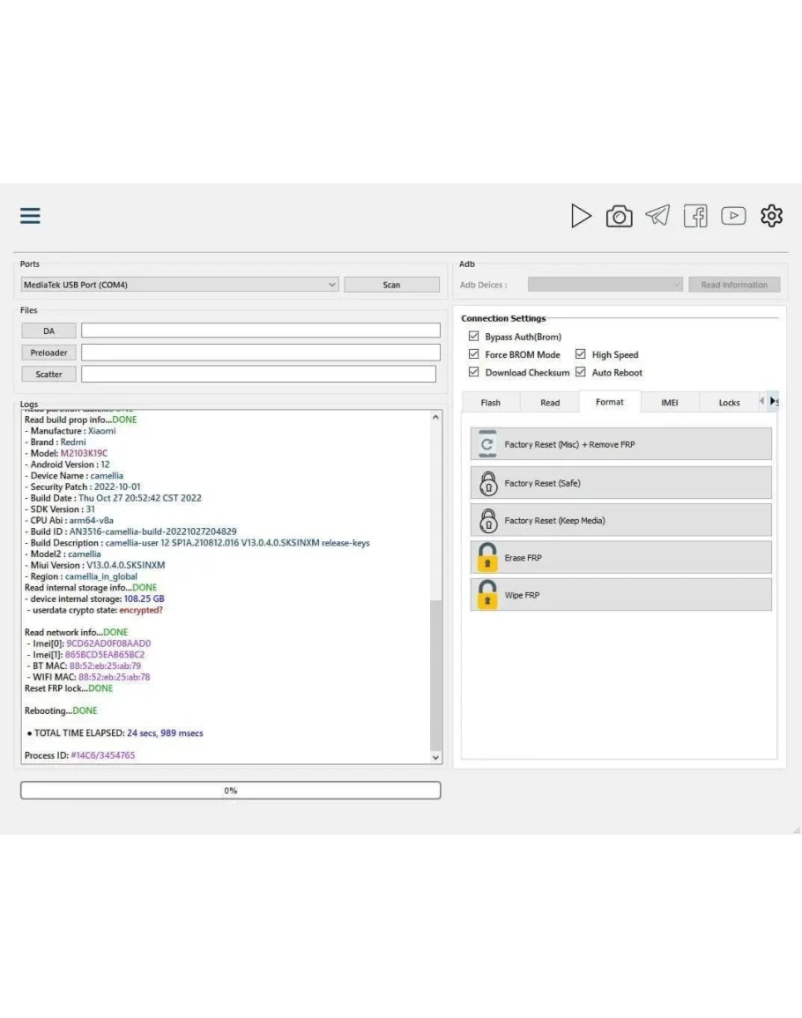Run Factory Reset (Misc) + Remove FRP
Image resolution: width=802 pixels, height=1018 pixels.
pyautogui.click(x=621, y=445)
